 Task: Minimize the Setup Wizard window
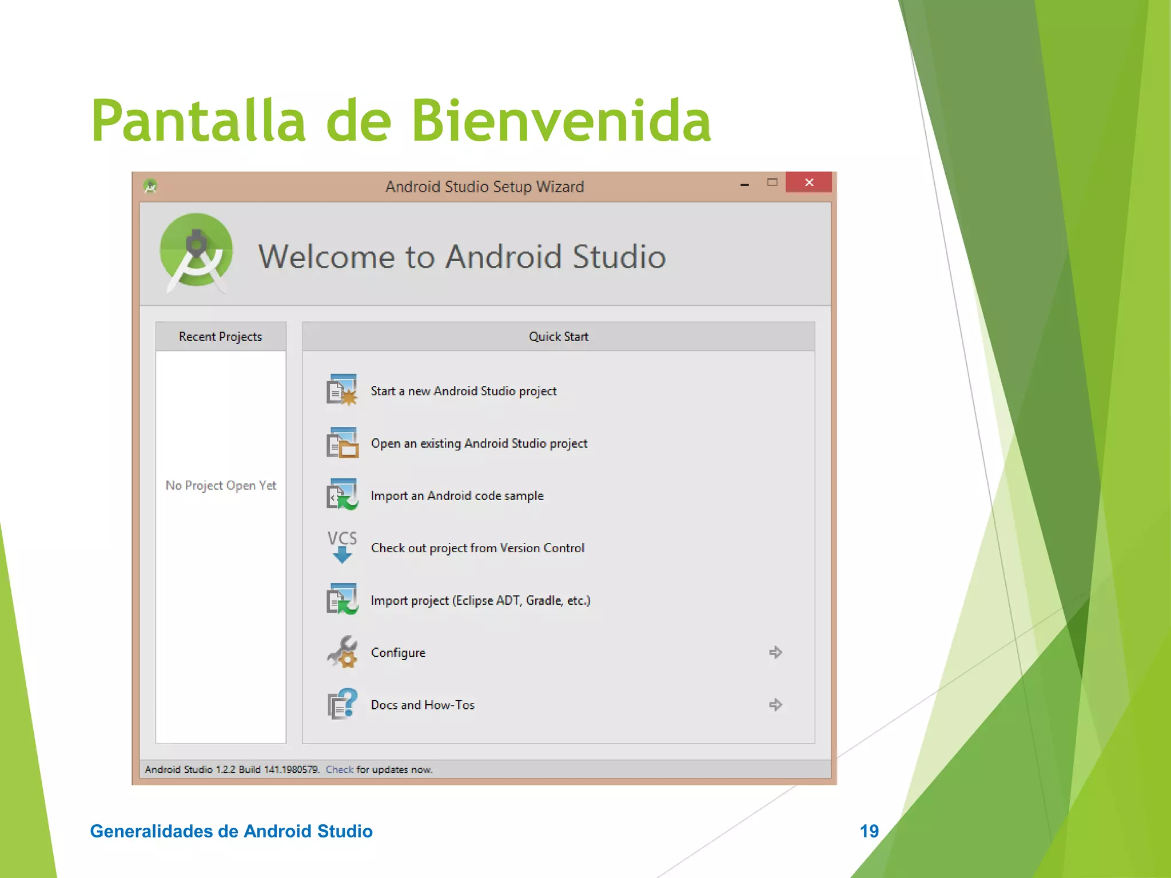744,184
